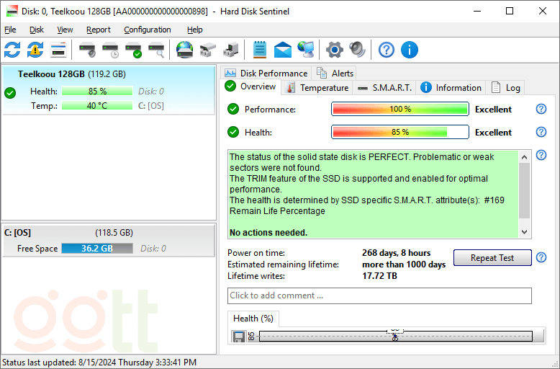
Task: Click the floppy save icon beside health graph
Action: (x=238, y=337)
